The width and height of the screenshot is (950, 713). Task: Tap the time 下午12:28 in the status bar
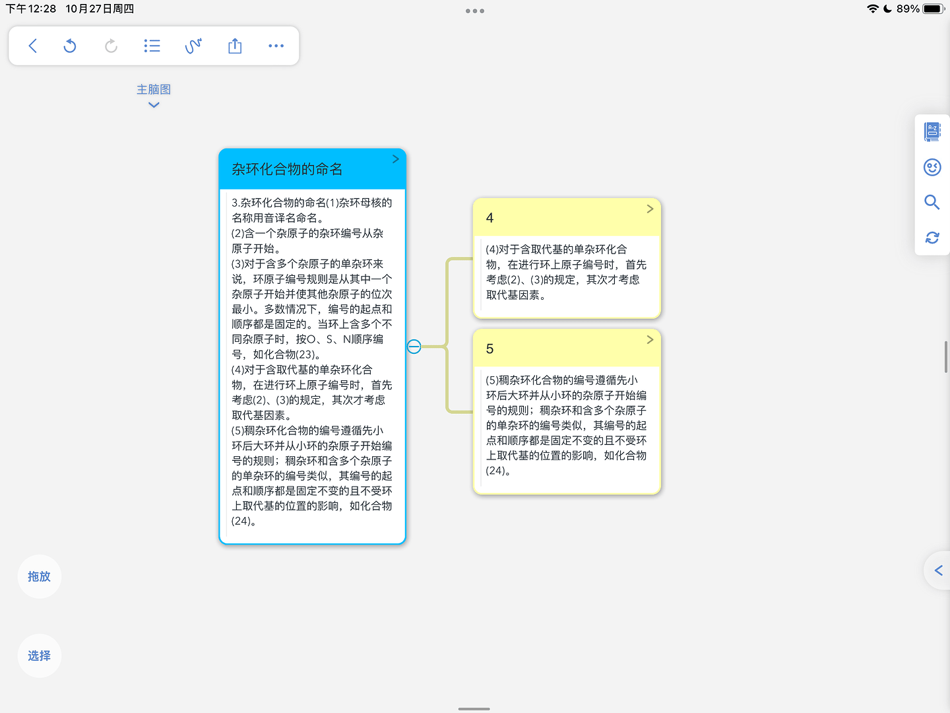31,9
